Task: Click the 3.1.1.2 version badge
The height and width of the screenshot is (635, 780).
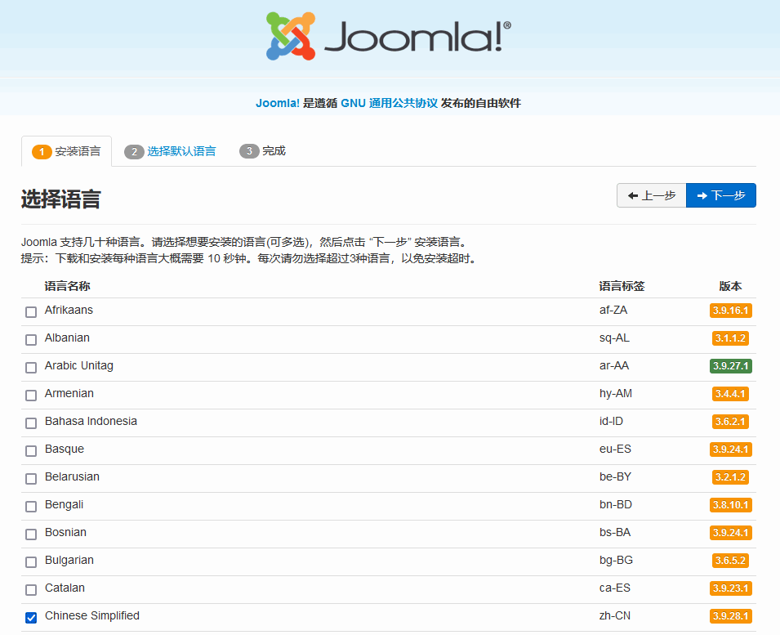Action: click(x=731, y=338)
